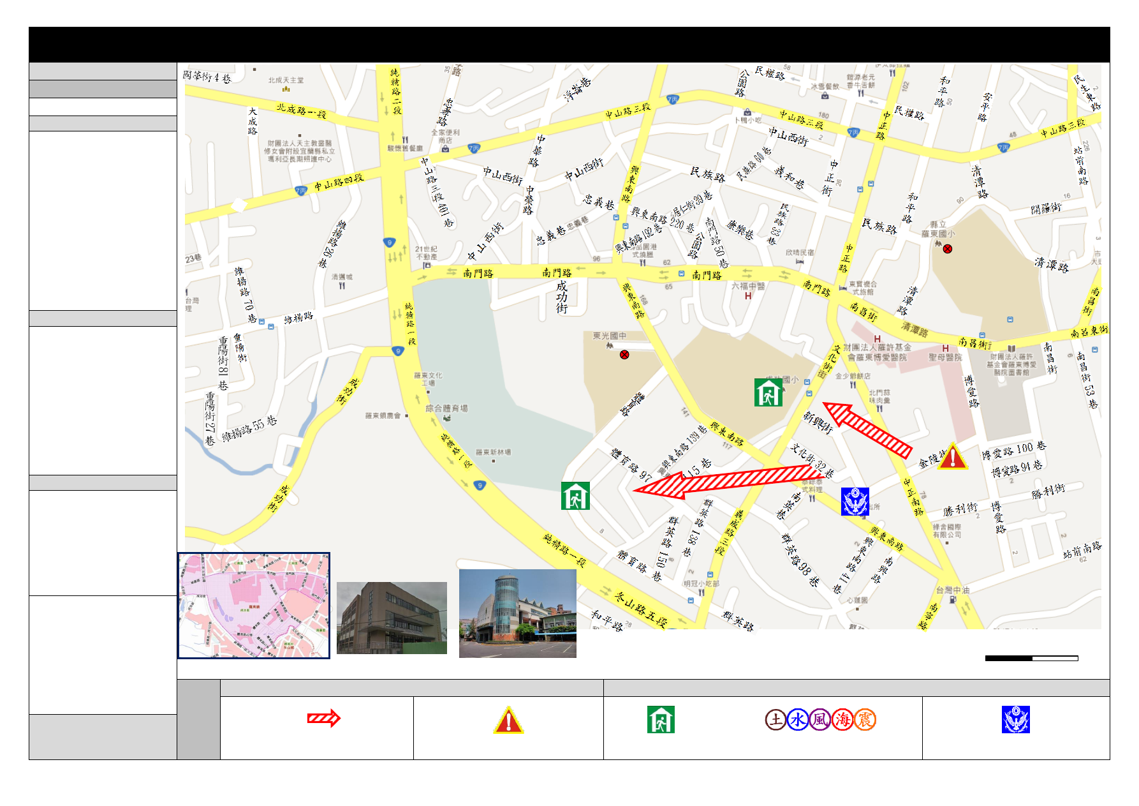Click the shopping bag icon above 卜鴨小吃
This screenshot has width=1139, height=806.
click(747, 112)
